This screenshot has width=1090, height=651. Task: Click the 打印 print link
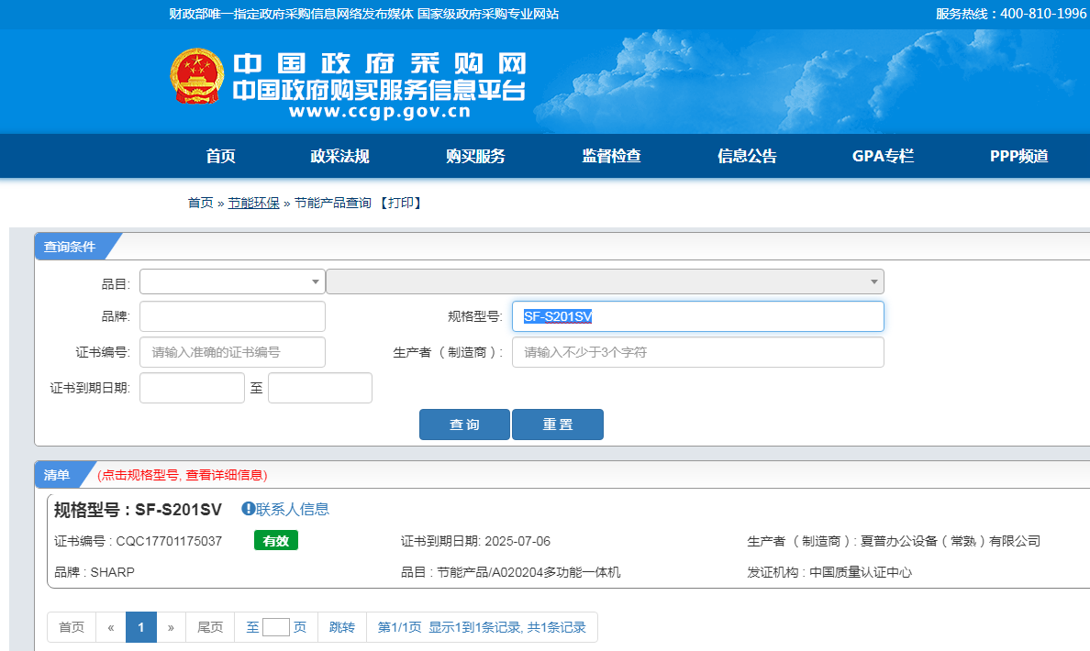click(x=401, y=203)
